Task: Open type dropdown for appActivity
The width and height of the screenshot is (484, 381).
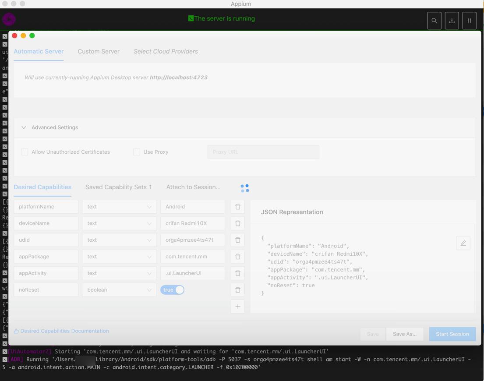Action: pos(119,273)
